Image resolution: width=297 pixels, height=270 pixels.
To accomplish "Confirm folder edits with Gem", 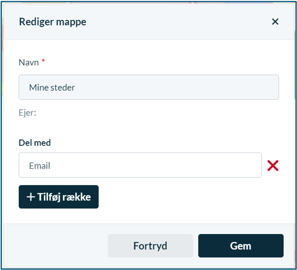I will point(241,245).
